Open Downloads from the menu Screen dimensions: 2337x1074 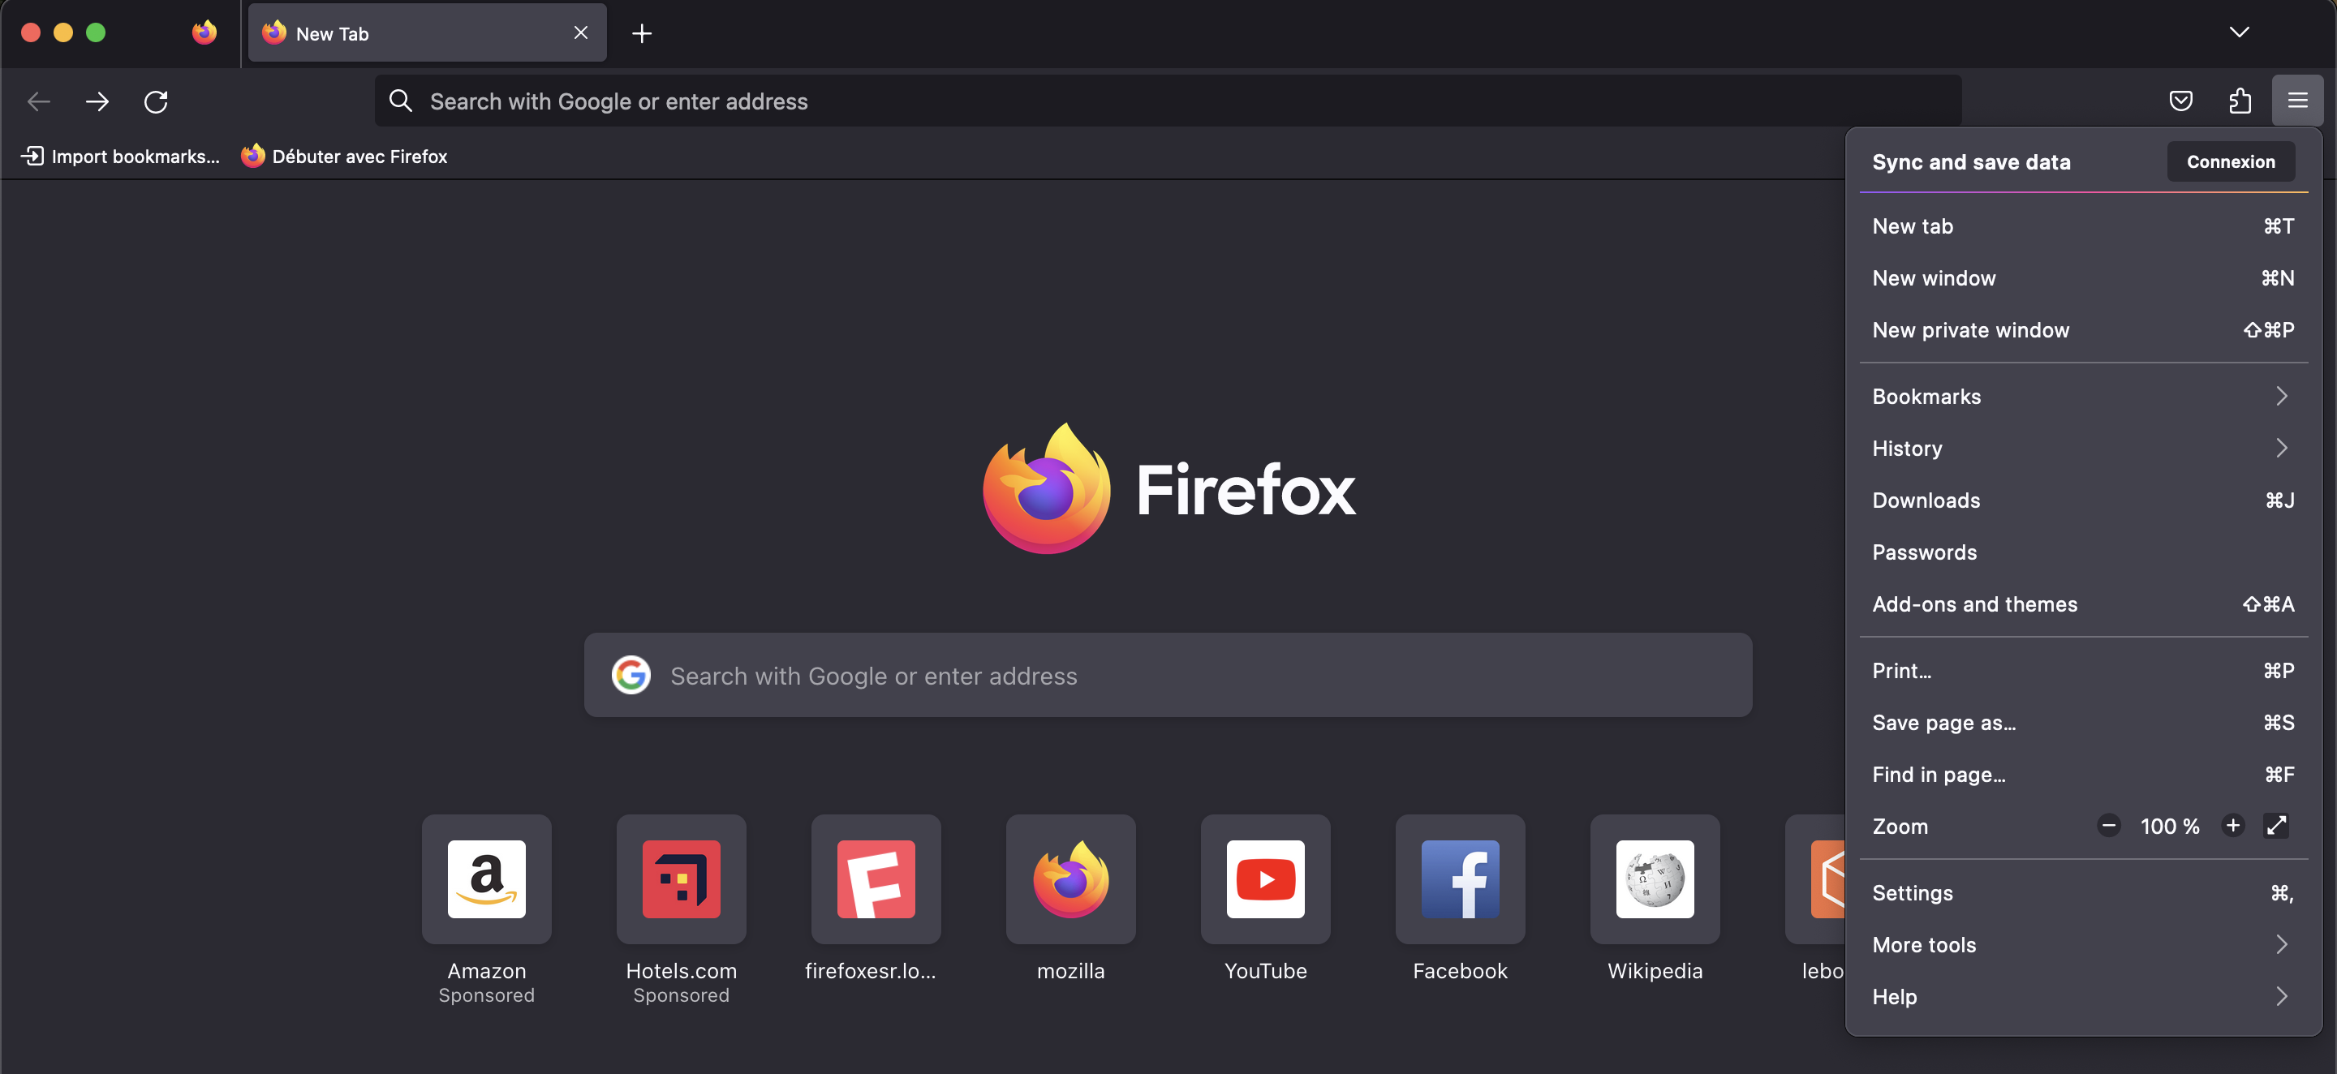(x=2083, y=500)
